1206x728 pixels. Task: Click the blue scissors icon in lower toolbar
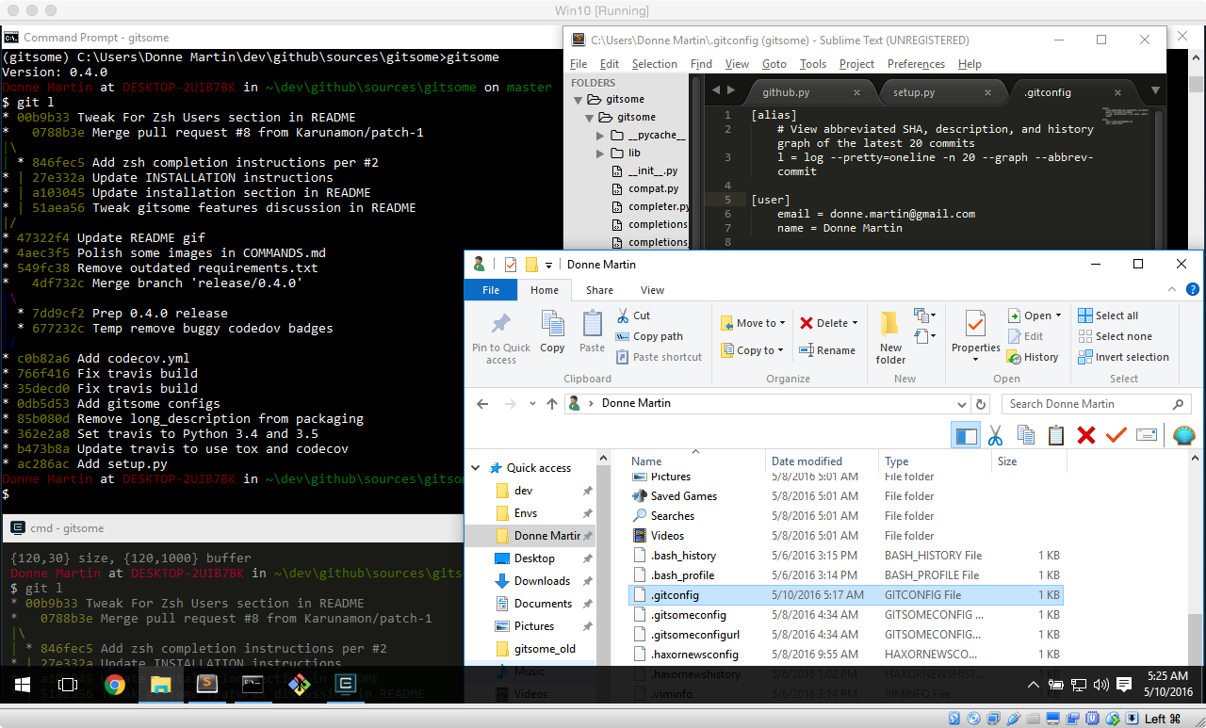(x=995, y=435)
